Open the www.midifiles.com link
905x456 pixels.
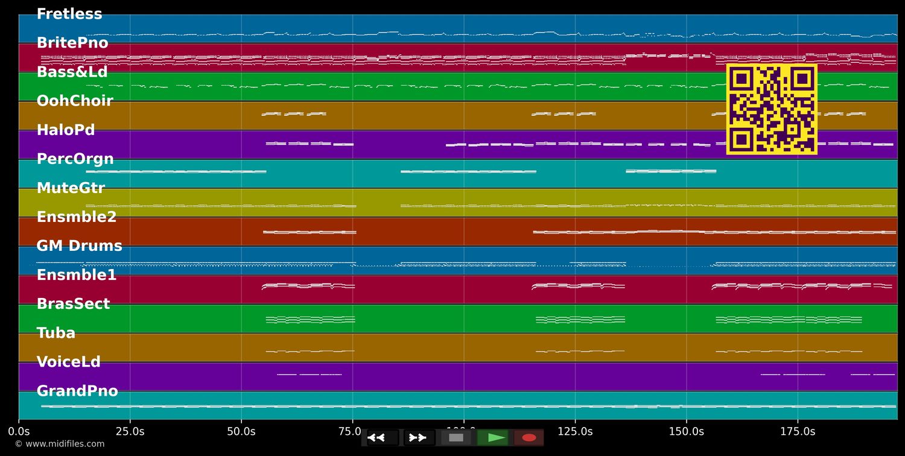pyautogui.click(x=59, y=444)
